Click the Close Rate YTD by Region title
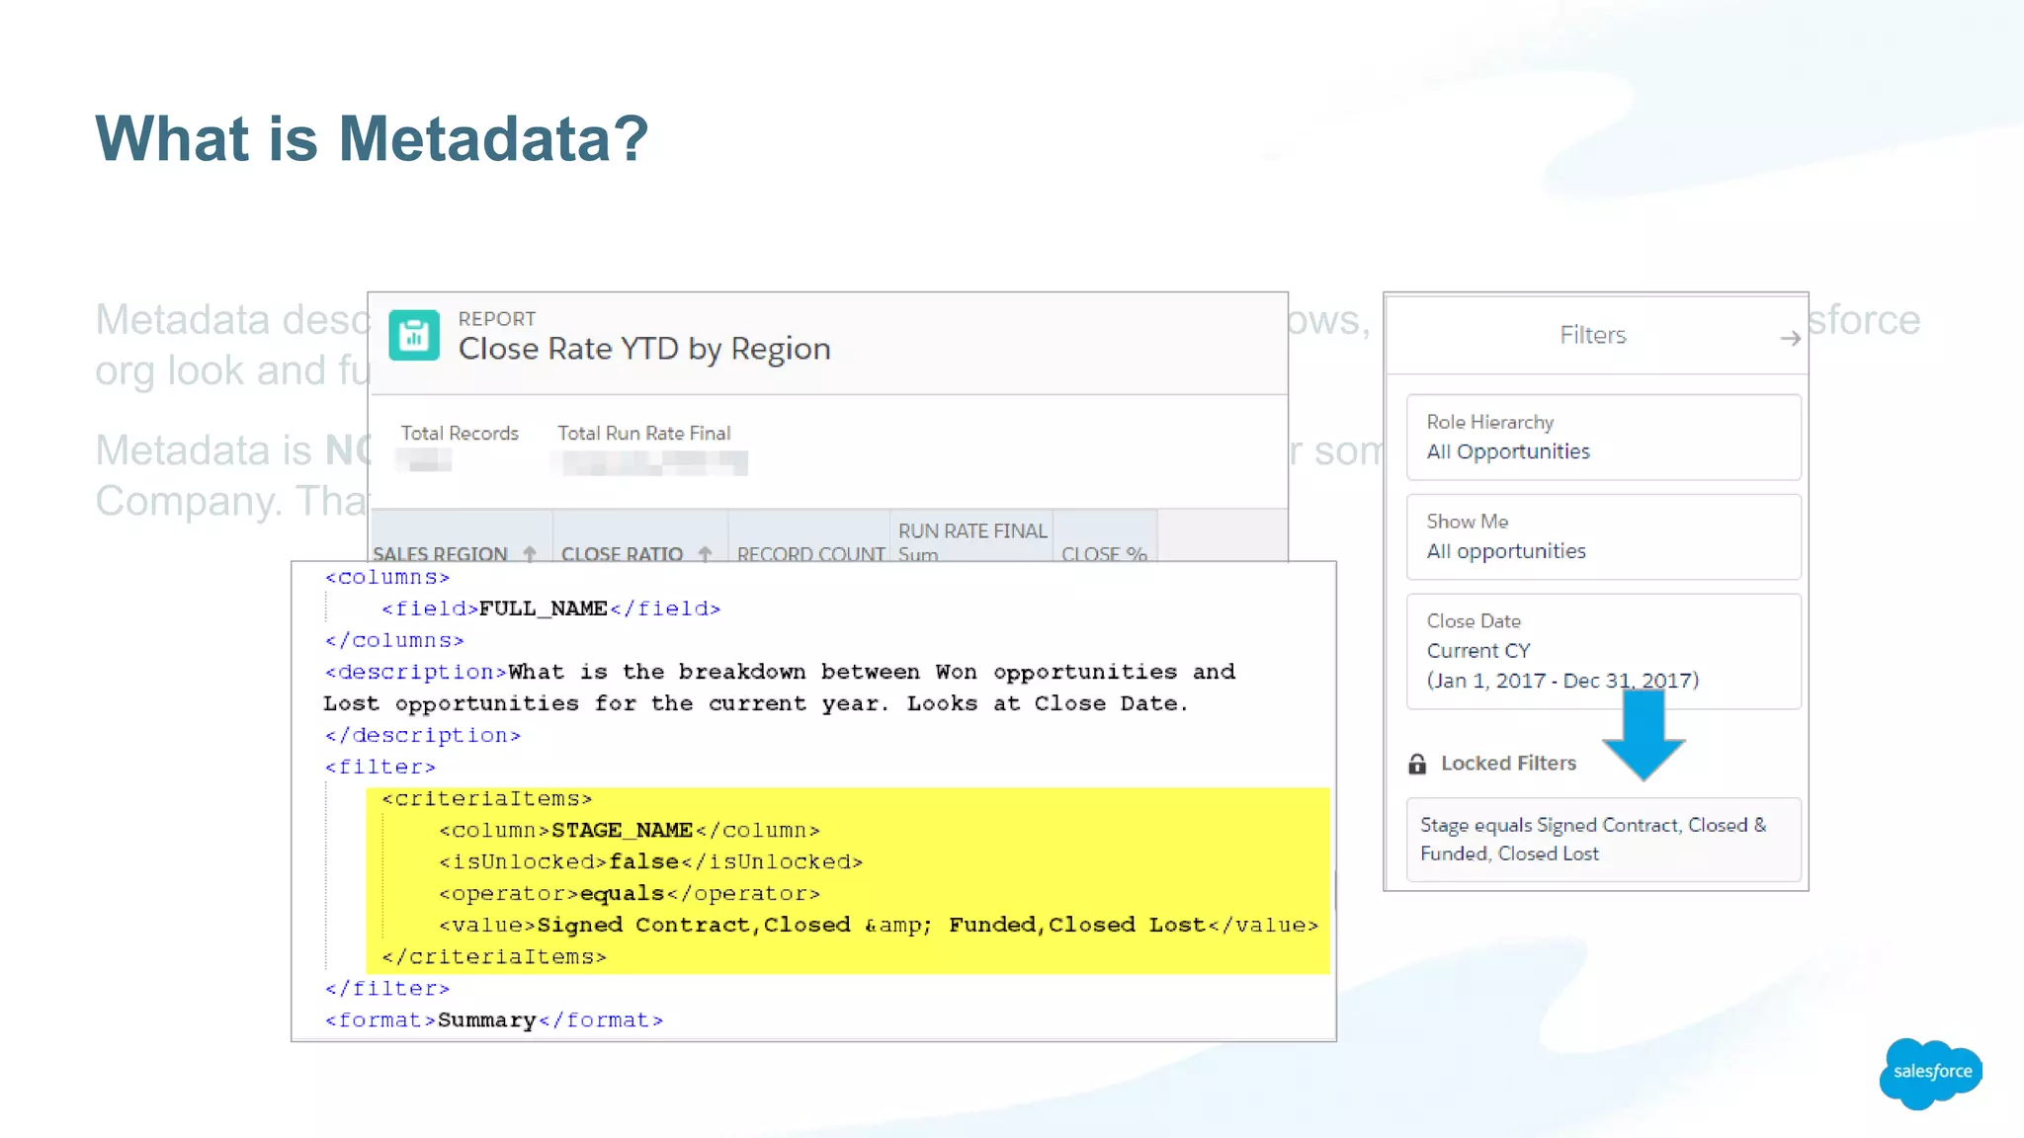 point(644,349)
